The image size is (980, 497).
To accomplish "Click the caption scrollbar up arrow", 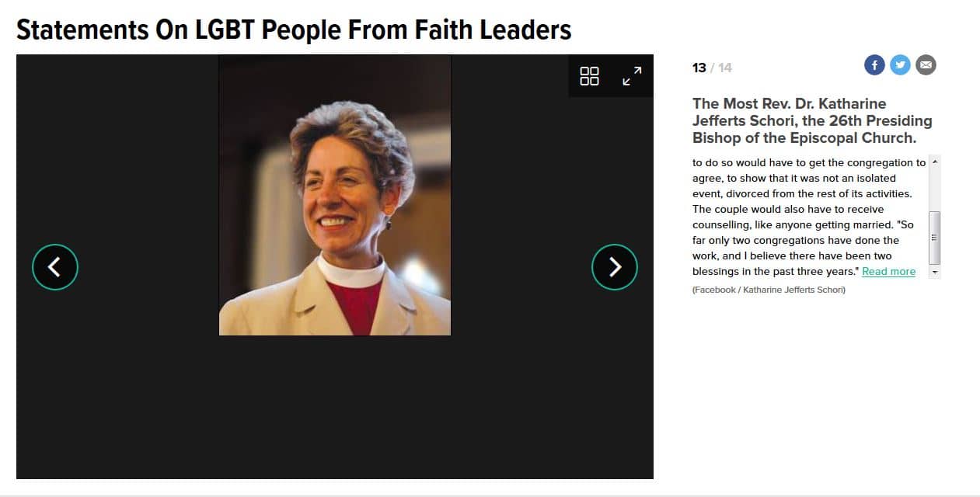I will click(935, 162).
